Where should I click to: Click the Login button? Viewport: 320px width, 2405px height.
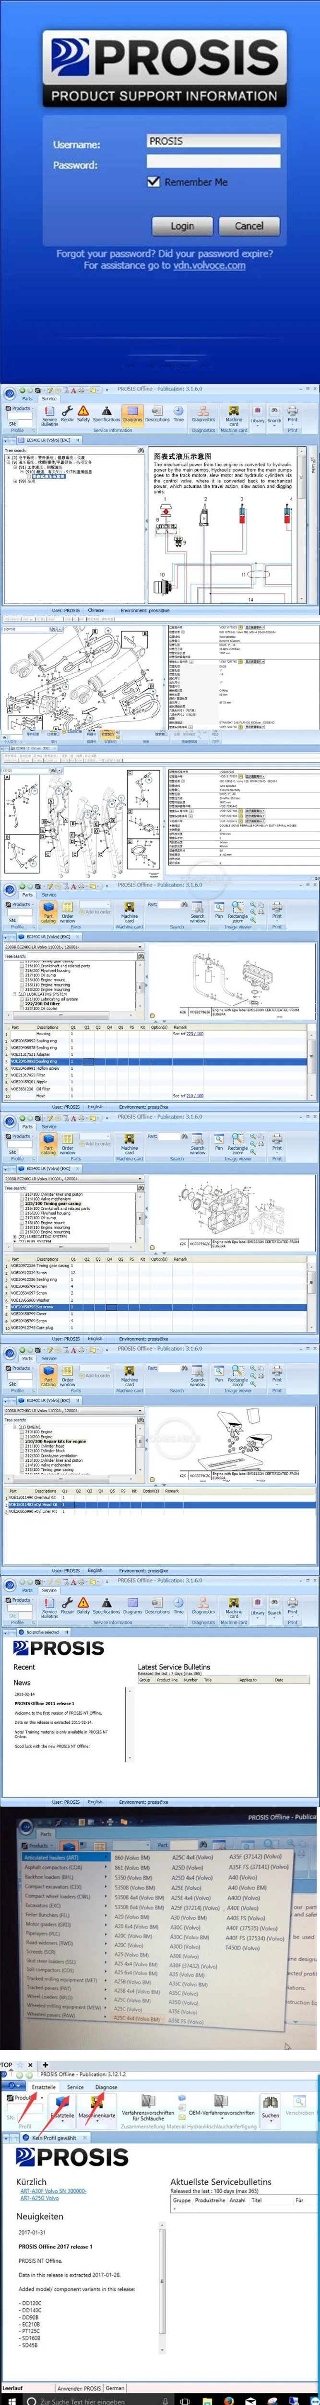(182, 225)
